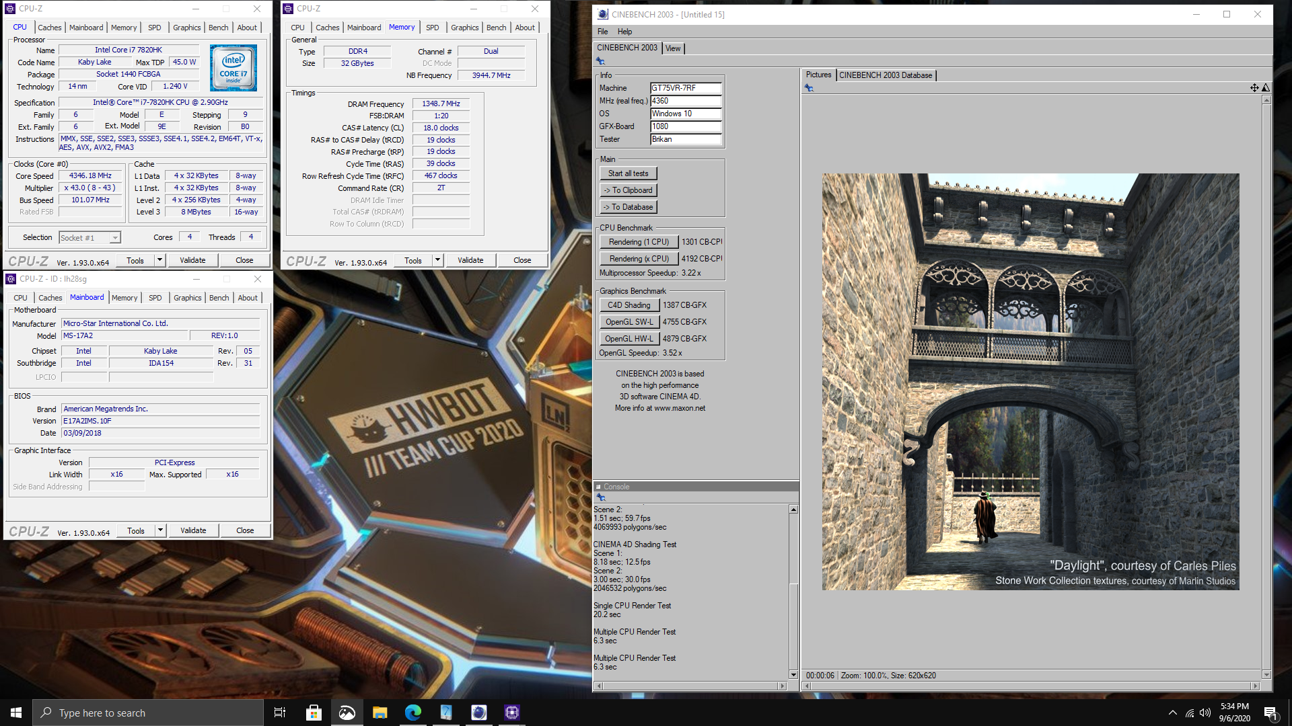Expand Tools dropdown arrow in CPU-Z CPU window

pos(159,260)
